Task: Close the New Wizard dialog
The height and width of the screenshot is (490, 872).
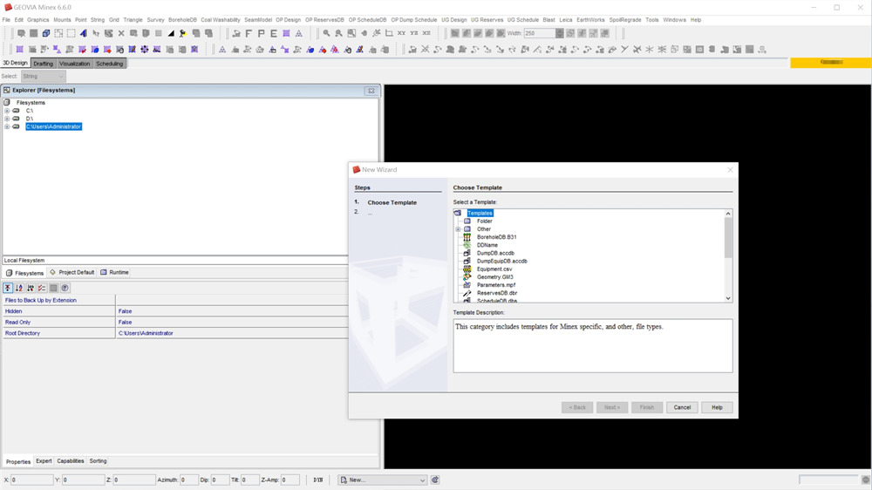Action: [x=730, y=170]
